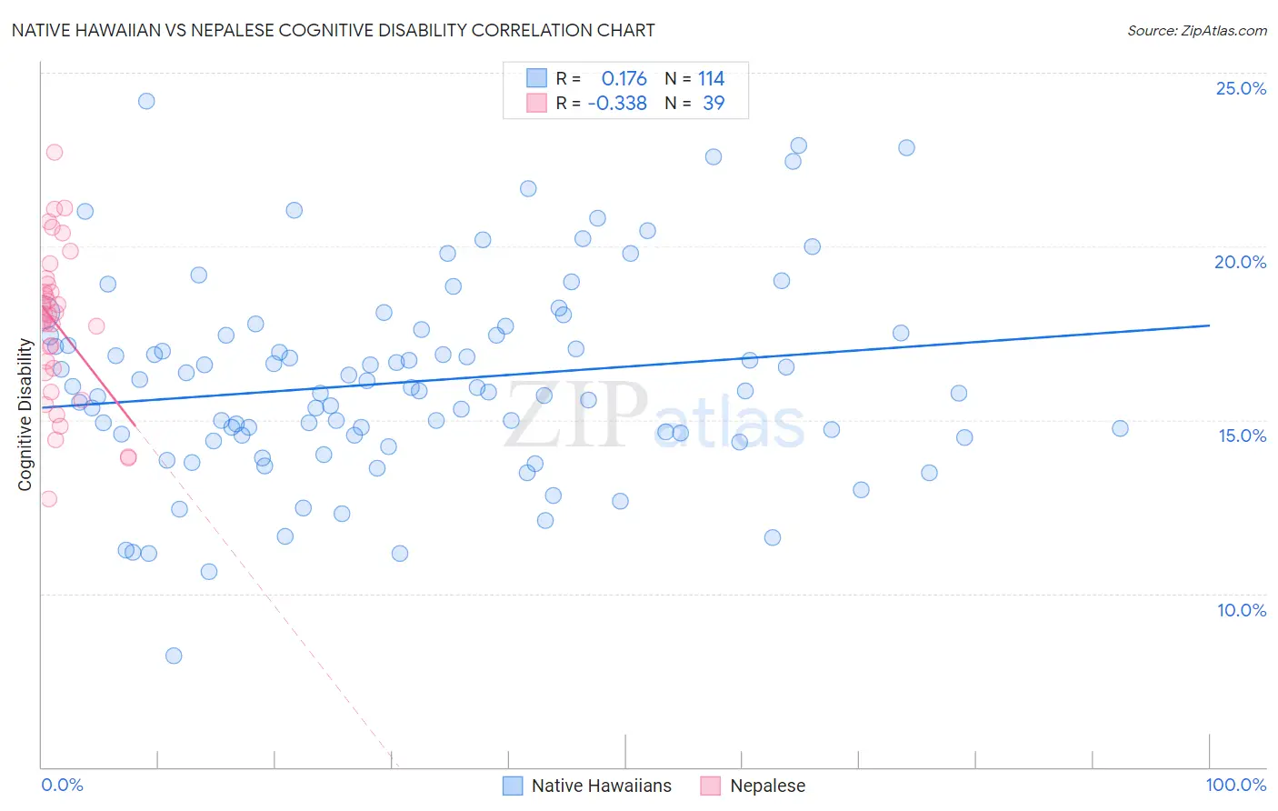Click the lowest blue data point near 8%
The height and width of the screenshot is (811, 1278).
click(x=174, y=656)
